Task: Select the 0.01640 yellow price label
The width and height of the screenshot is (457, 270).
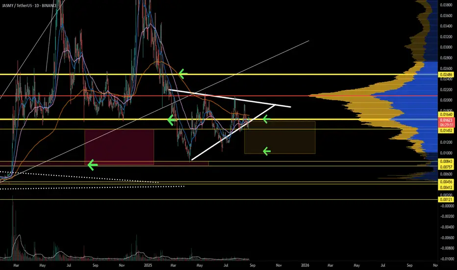Action: coord(446,115)
